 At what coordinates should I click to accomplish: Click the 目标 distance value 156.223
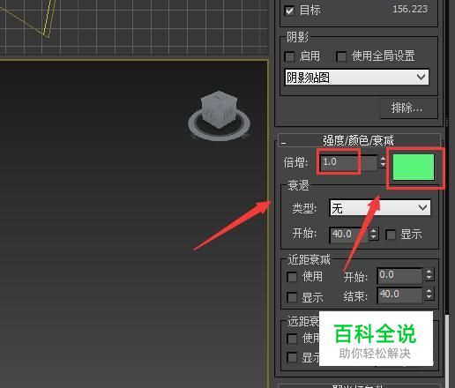(410, 9)
